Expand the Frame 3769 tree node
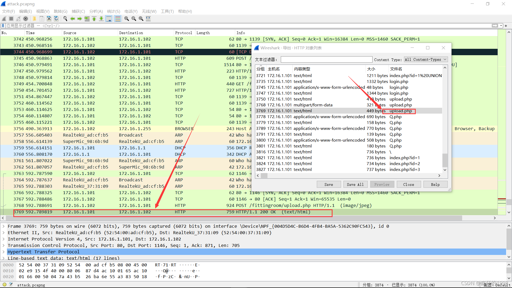Image resolution: width=512 pixels, height=288 pixels. coord(4,226)
